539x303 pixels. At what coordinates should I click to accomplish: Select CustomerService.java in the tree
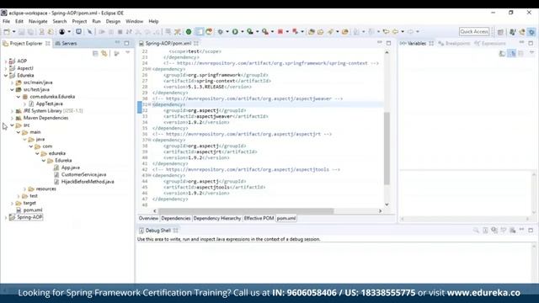pyautogui.click(x=81, y=174)
